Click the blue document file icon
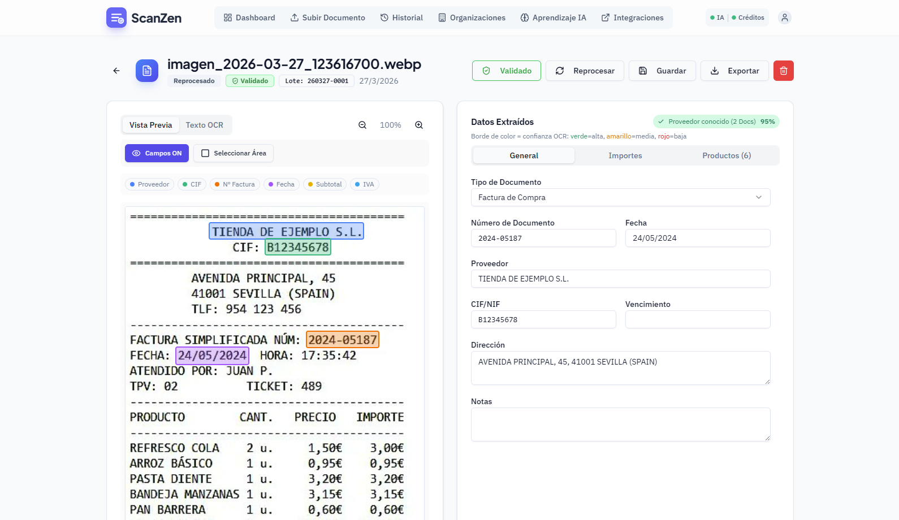Viewport: 899px width, 520px height. [147, 71]
